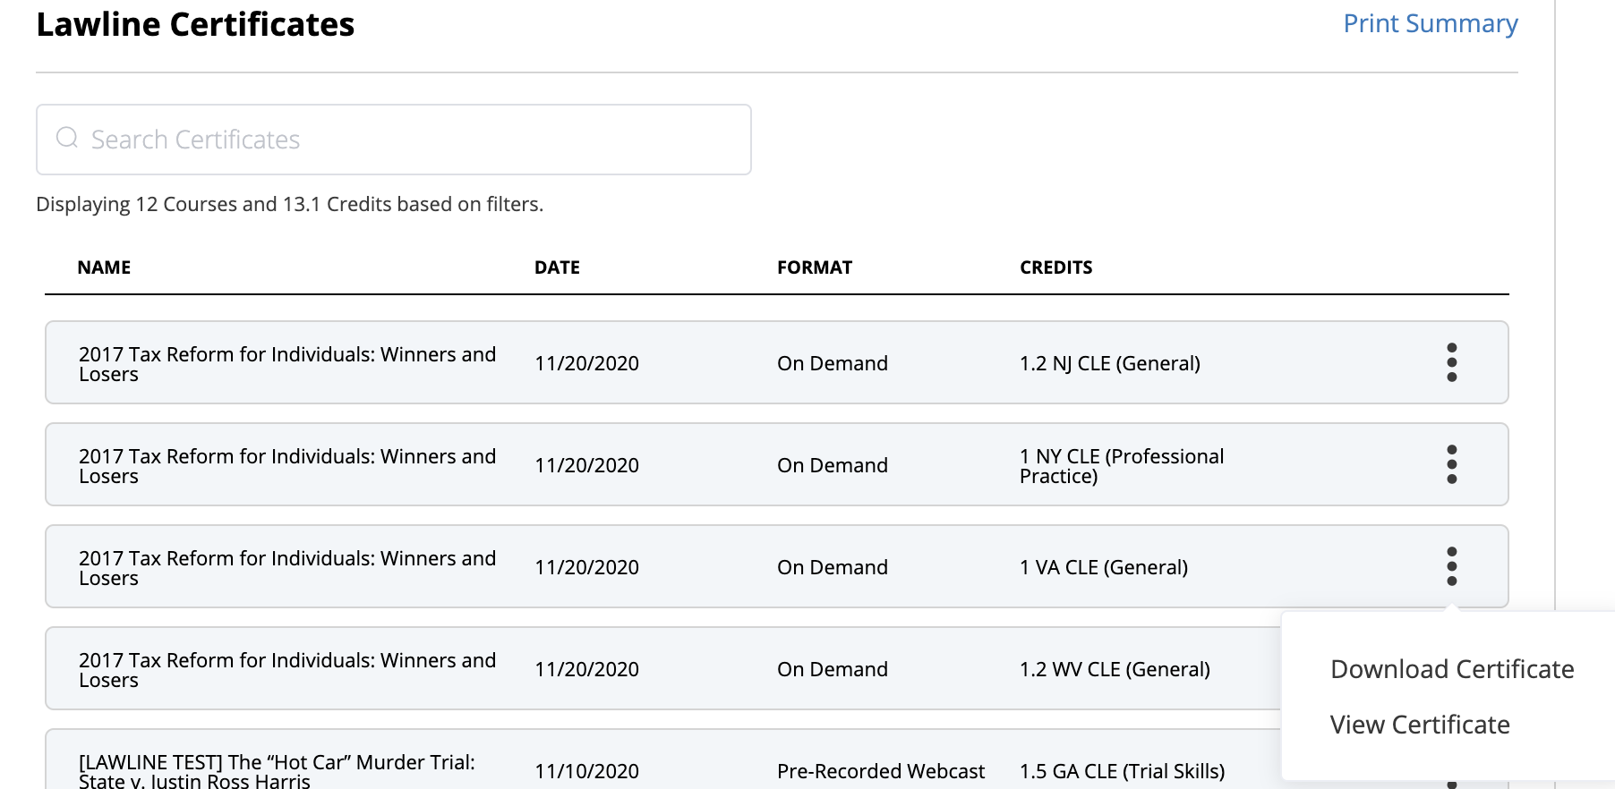Click the DATE column header
The width and height of the screenshot is (1615, 789).
pos(557,267)
